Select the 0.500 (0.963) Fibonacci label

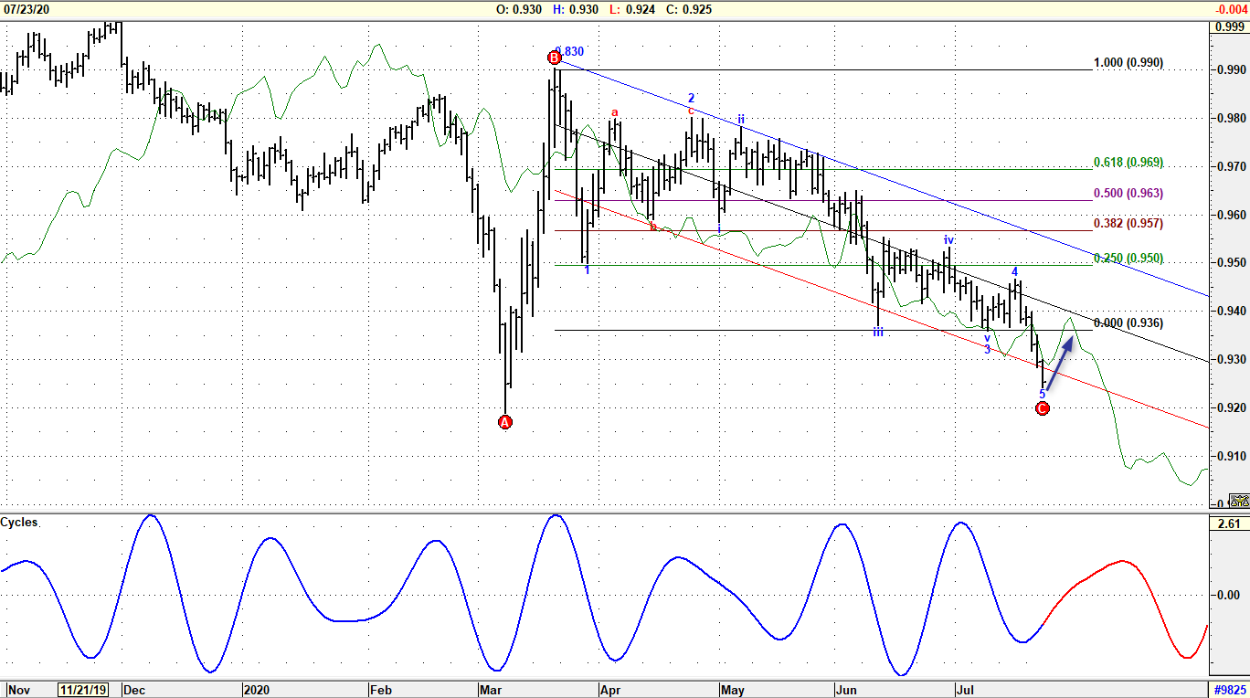coord(1128,194)
